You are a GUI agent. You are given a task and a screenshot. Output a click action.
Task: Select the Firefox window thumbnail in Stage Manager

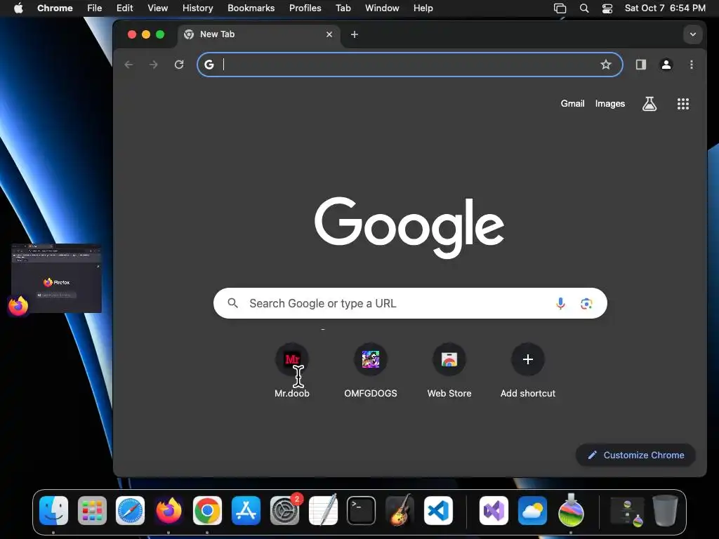click(56, 278)
